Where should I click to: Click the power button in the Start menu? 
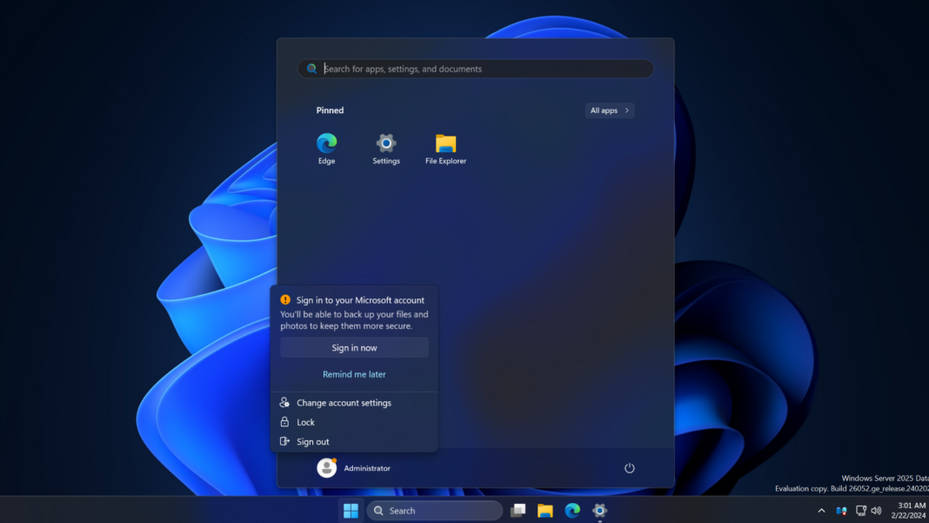tap(629, 467)
